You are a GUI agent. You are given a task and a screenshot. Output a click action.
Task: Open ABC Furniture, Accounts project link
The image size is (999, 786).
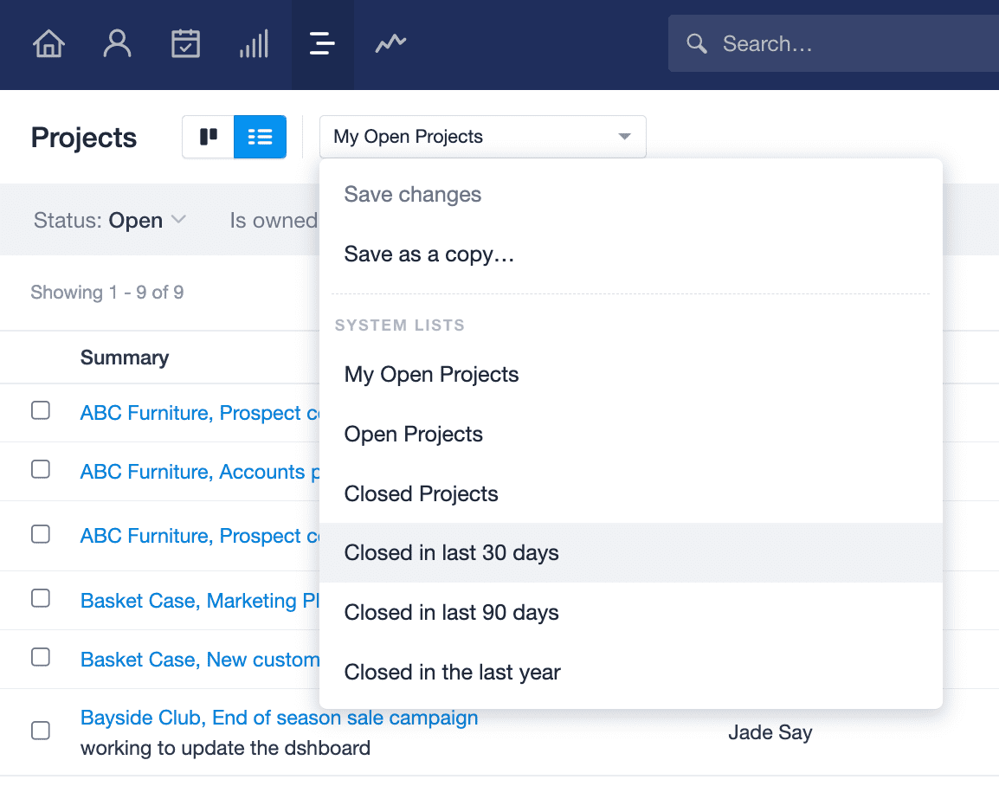[199, 472]
